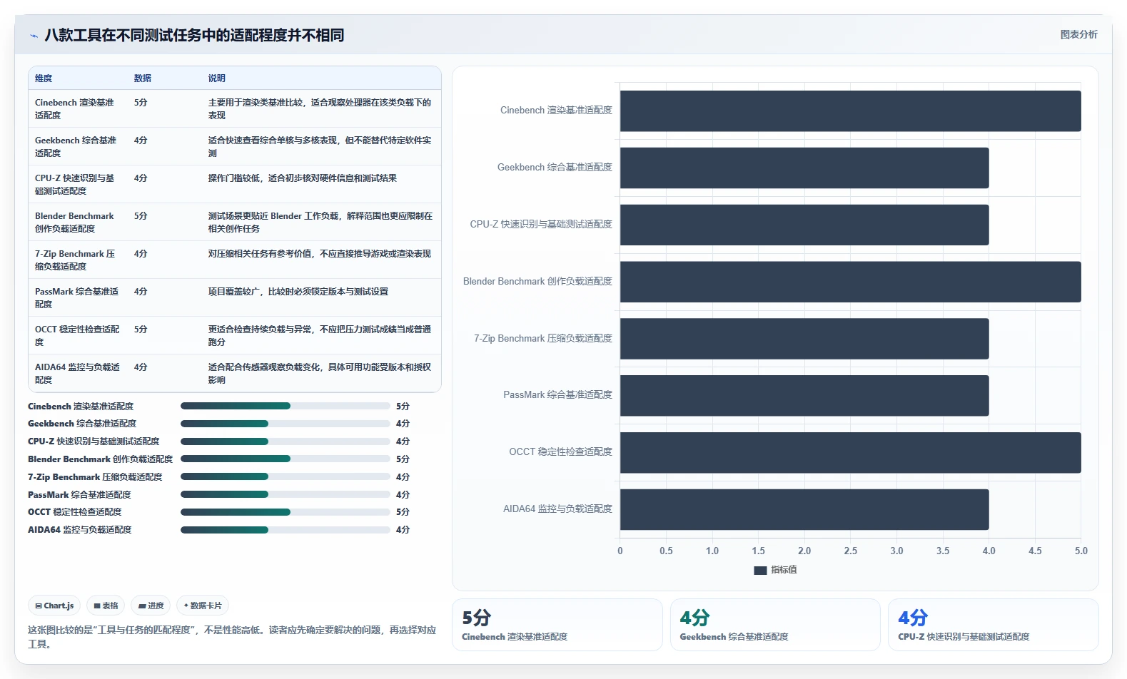This screenshot has width=1127, height=679.
Task: Click the OCCT bar in the chart
Action: (850, 452)
